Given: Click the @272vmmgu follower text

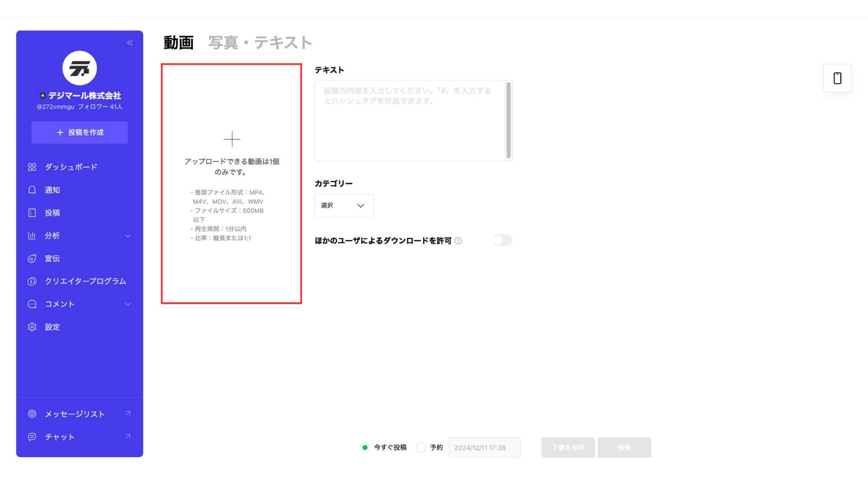Looking at the screenshot, I should [80, 107].
